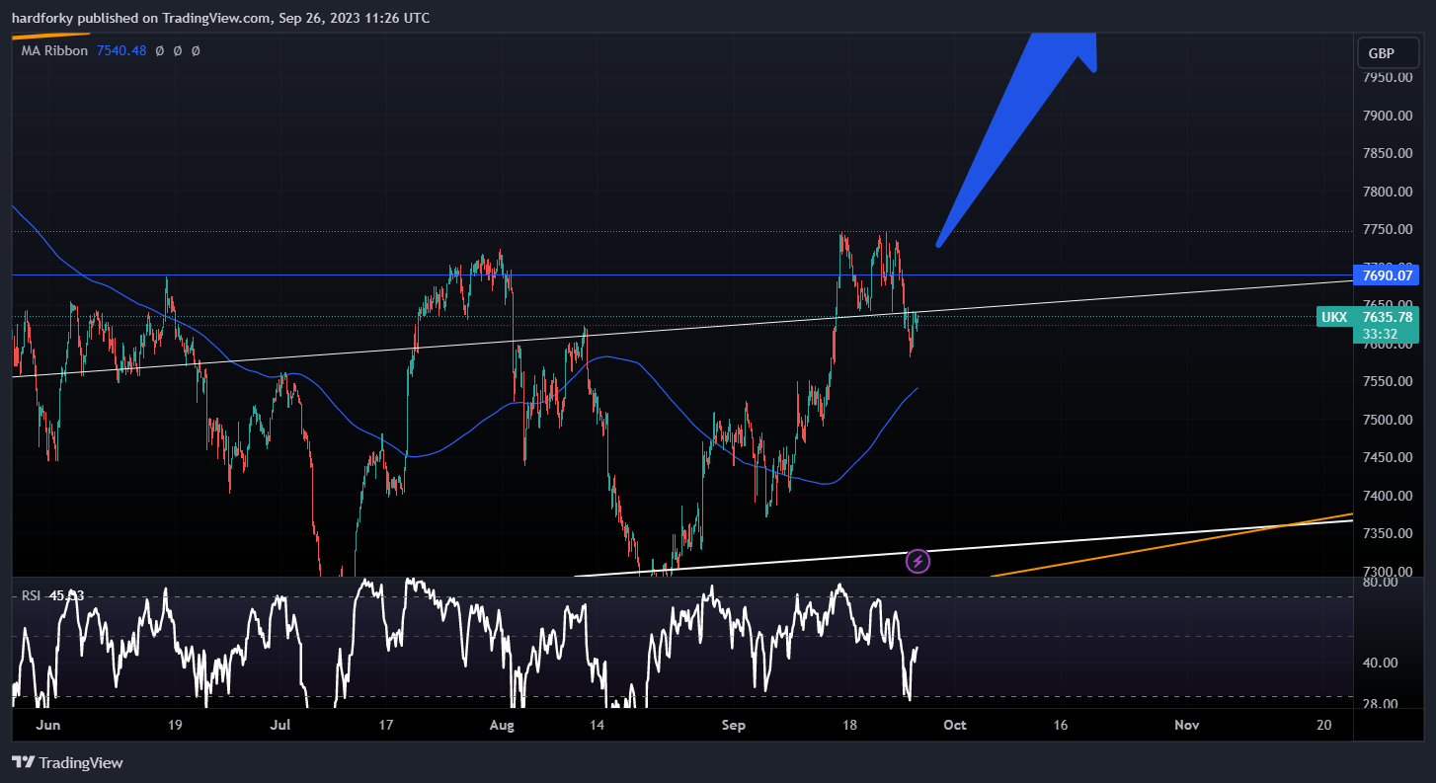This screenshot has height=783, width=1436.
Task: Click the RSI 80.00 axis label
Action: 1380,583
